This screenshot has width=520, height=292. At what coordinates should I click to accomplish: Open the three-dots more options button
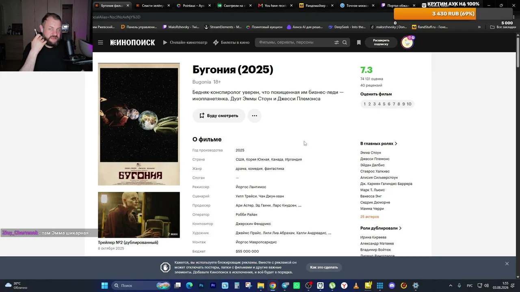coord(254,116)
